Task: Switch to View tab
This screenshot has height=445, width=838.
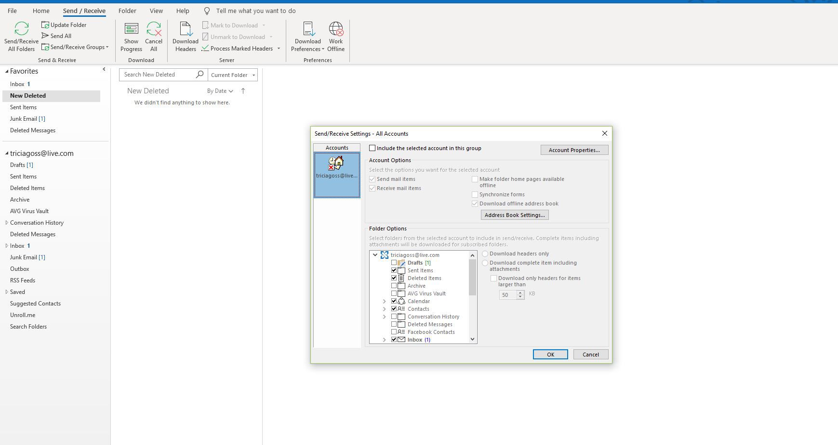Action: [x=156, y=11]
